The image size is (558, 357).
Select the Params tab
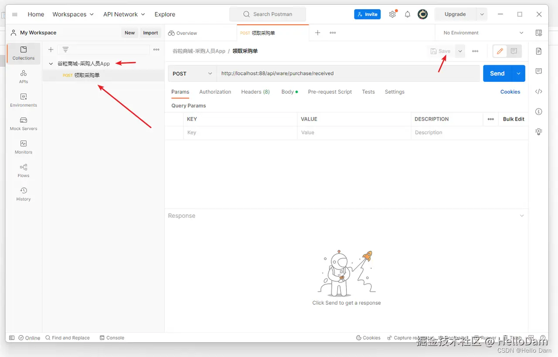tap(180, 92)
